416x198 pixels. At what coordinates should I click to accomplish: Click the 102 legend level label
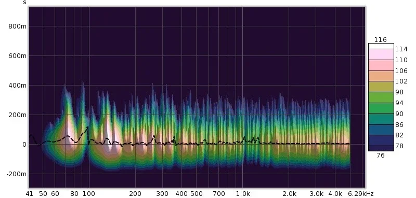point(401,81)
